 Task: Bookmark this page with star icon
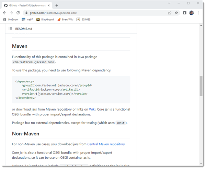(x=176, y=13)
